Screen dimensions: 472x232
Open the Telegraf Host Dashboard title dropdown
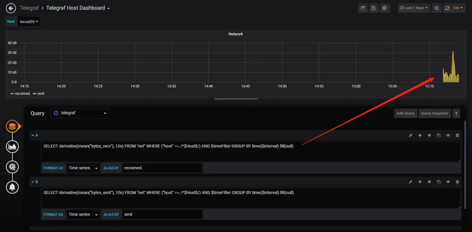[78, 8]
